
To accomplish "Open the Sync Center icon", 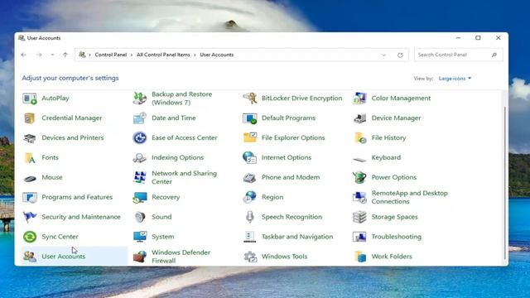I will [30, 237].
